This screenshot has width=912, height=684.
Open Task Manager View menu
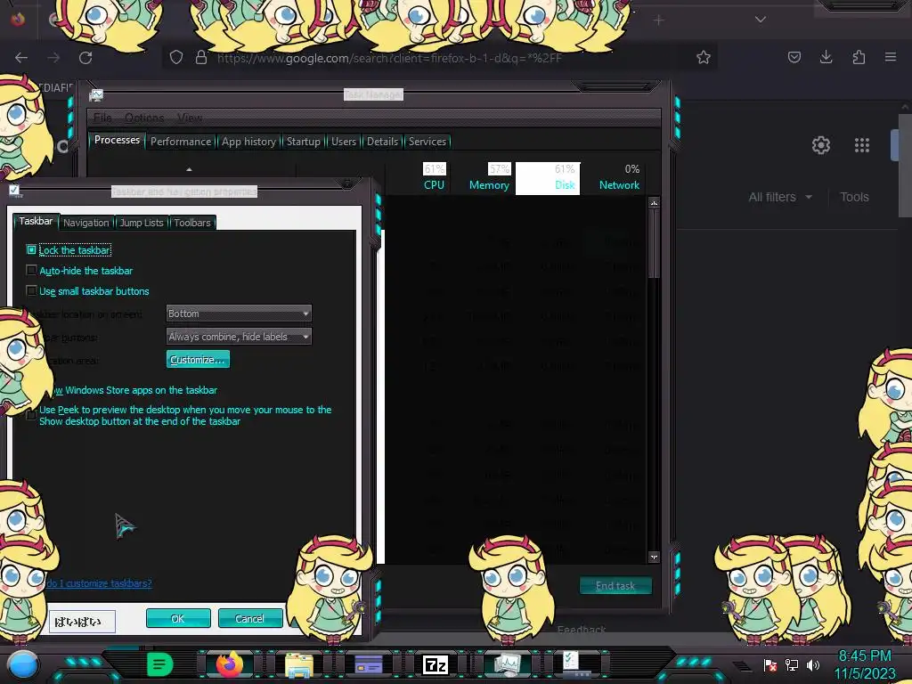190,118
